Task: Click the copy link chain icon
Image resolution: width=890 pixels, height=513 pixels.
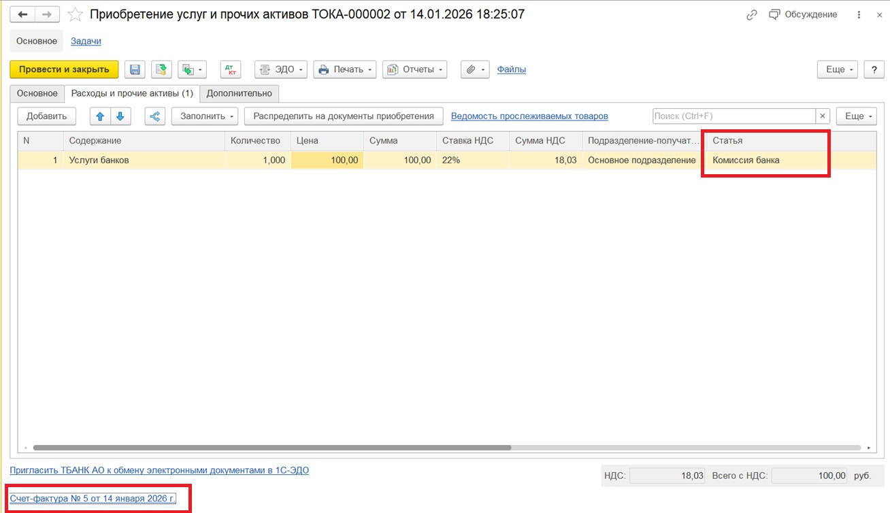Action: (x=752, y=14)
